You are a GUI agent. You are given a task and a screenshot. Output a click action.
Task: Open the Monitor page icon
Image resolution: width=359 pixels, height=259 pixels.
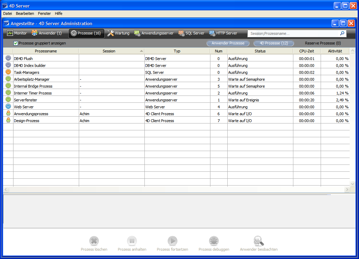tap(10, 33)
